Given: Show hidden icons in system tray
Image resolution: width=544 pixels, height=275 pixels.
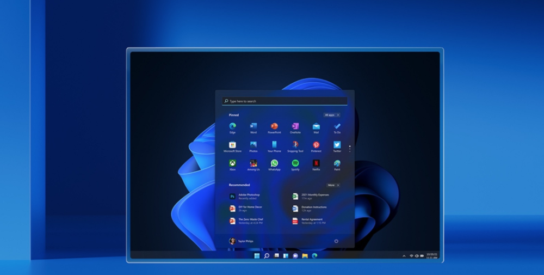Looking at the screenshot, I should point(404,256).
